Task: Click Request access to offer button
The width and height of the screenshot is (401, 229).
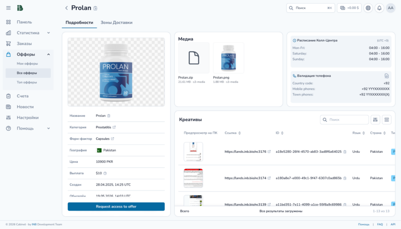Action: pyautogui.click(x=116, y=207)
